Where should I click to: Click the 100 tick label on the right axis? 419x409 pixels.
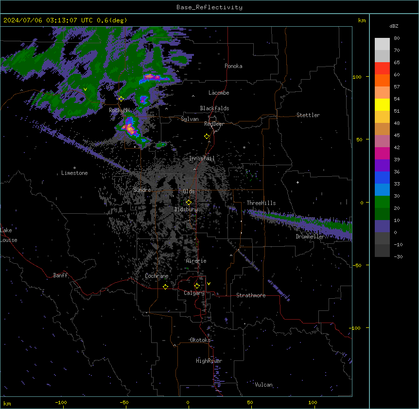(357, 77)
